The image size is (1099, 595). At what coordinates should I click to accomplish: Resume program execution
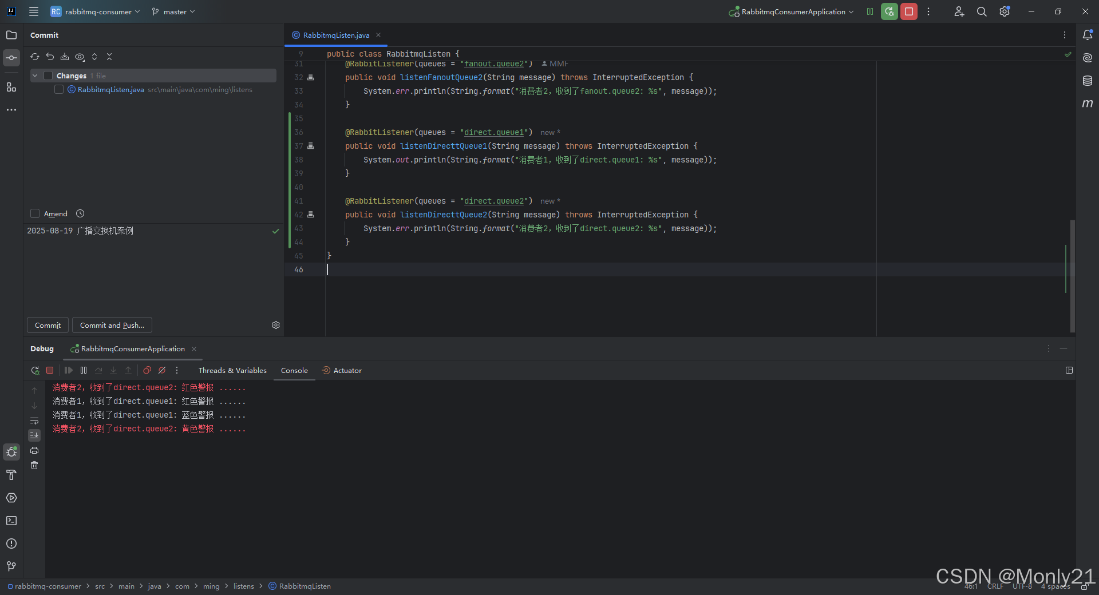pyautogui.click(x=69, y=370)
